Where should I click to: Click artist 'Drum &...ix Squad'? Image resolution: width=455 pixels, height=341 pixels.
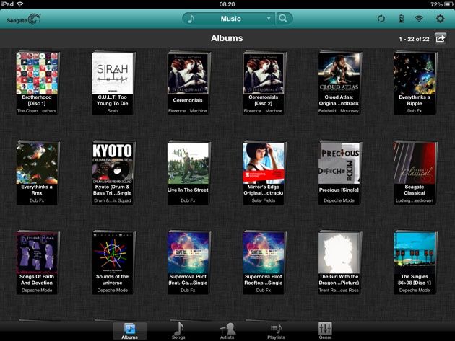coord(112,200)
